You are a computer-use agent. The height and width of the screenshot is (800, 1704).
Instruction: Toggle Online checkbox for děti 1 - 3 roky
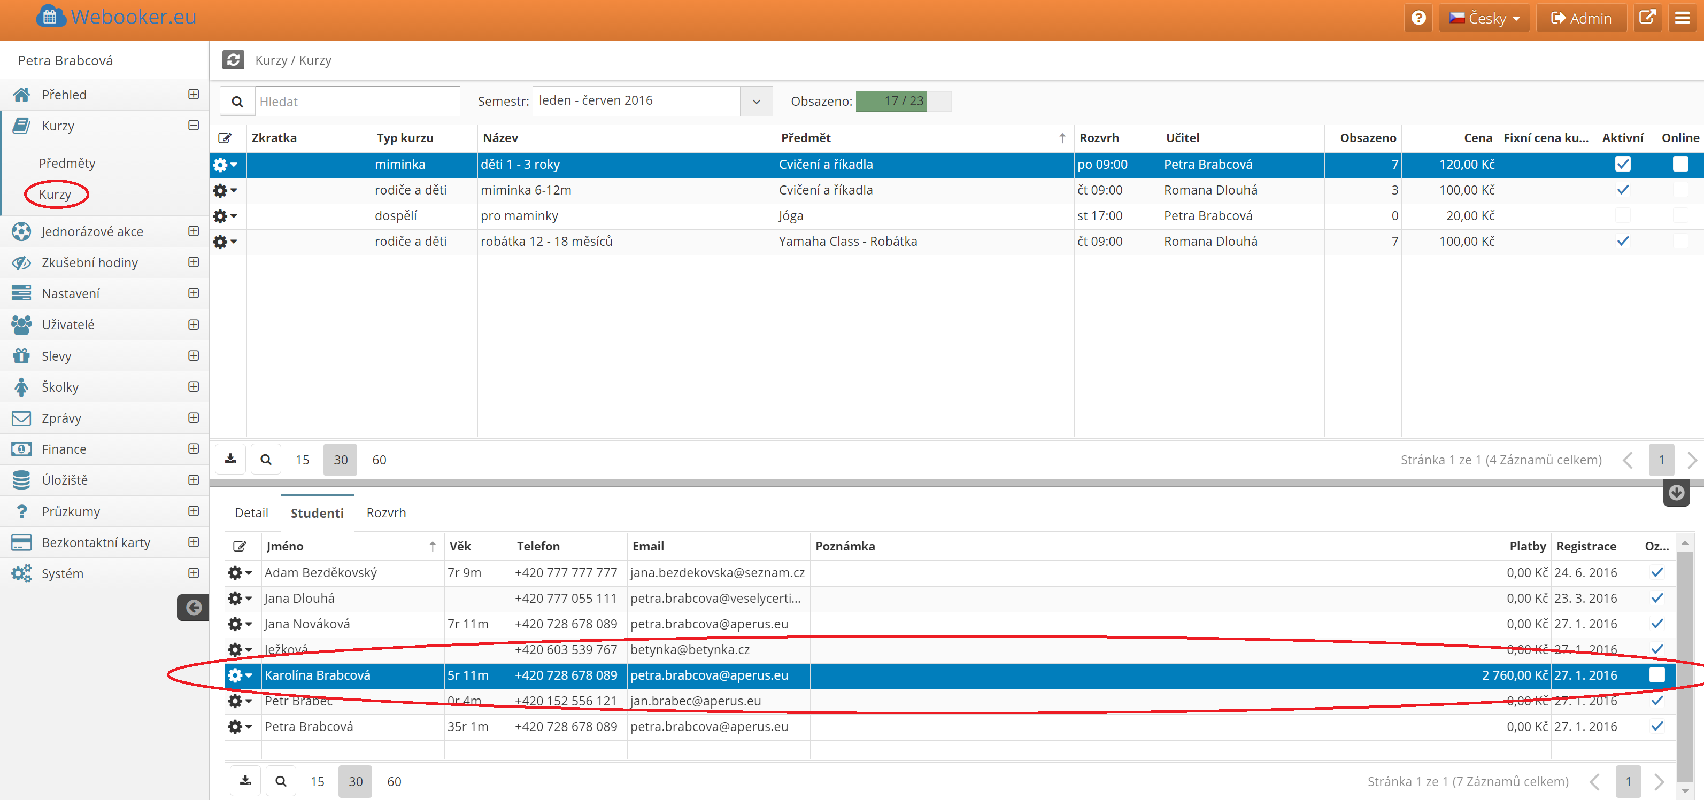[x=1679, y=164]
